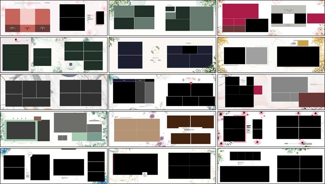
Task: Open the coral pink three-column album template
Action: 54,18
